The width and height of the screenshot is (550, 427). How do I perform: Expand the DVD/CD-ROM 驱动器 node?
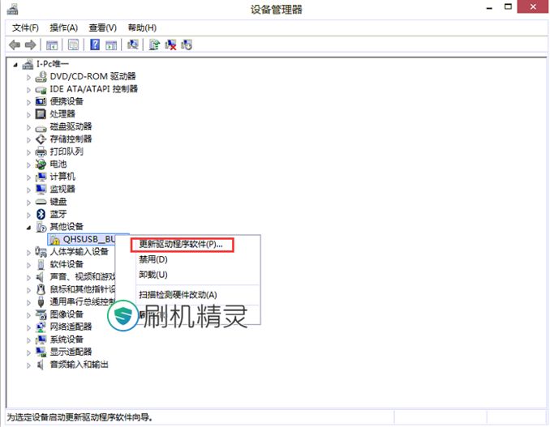(x=28, y=77)
